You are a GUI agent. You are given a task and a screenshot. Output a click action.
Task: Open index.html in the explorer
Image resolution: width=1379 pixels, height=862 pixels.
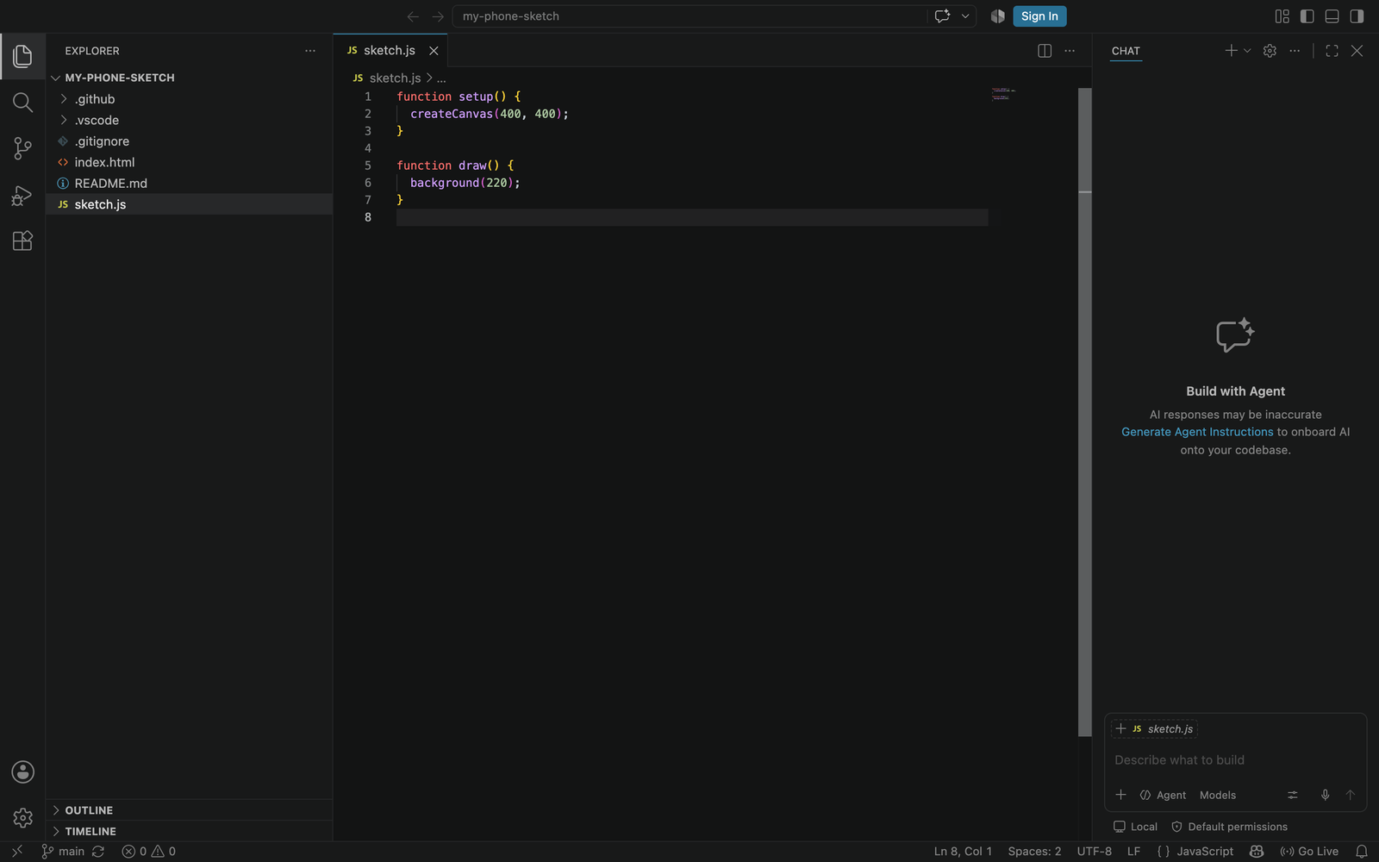[x=189, y=162]
